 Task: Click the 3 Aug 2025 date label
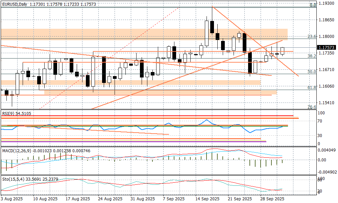(12, 199)
